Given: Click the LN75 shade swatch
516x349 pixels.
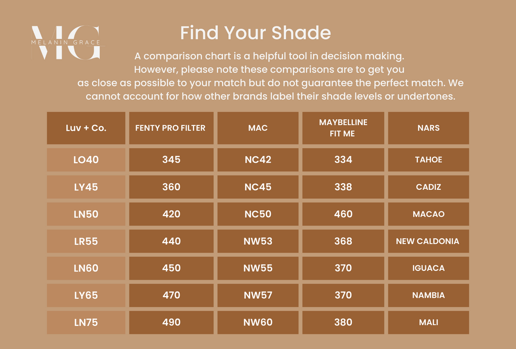Looking at the screenshot, I should click(x=86, y=322).
